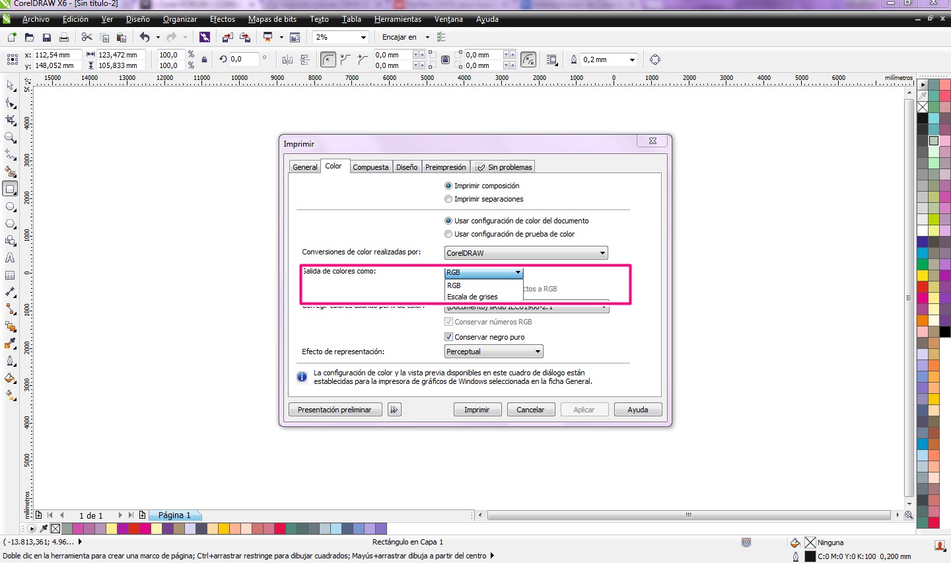Open the outline width 0,2 mm dropdown
The image size is (951, 563).
coord(632,59)
